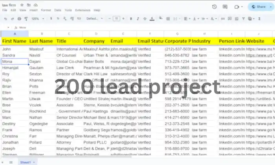The image size is (275, 165).
Task: Open the Data menu
Action: (x=58, y=10)
